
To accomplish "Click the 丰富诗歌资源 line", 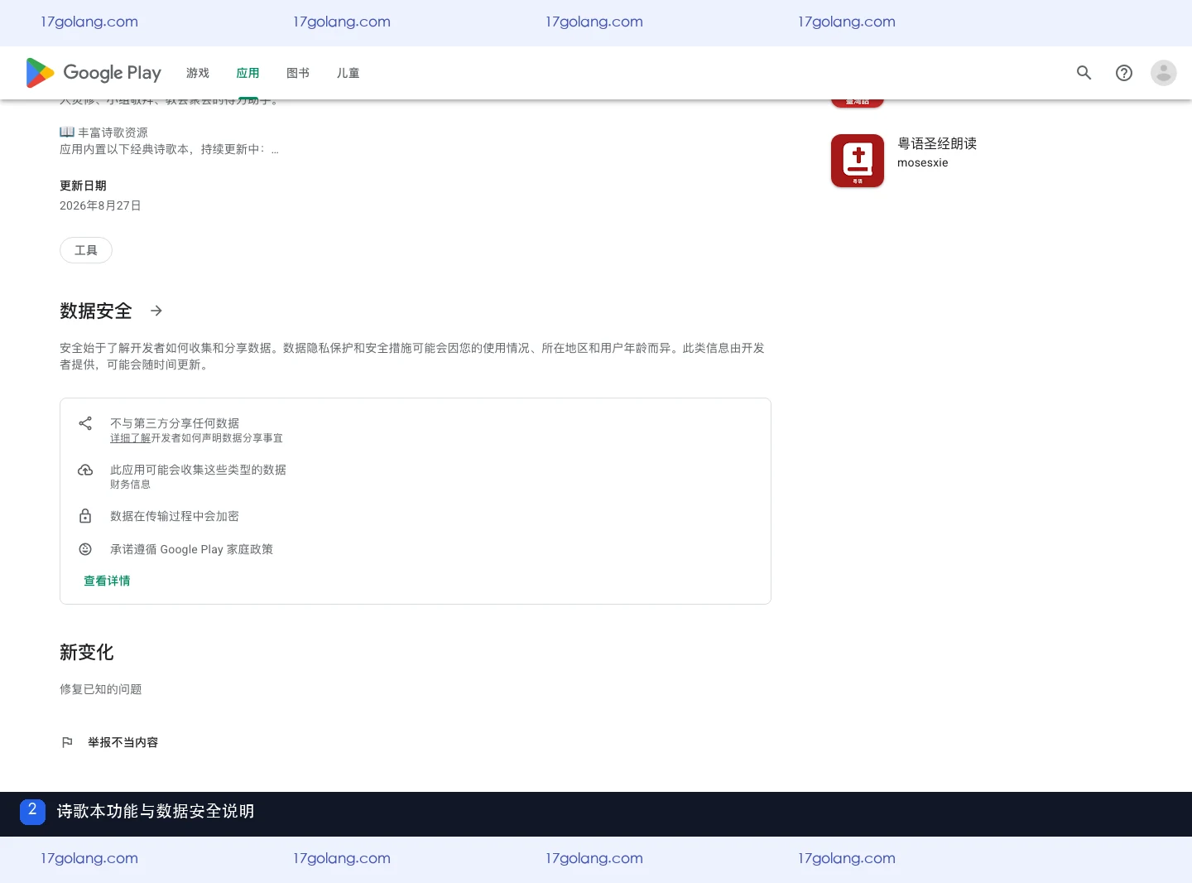I will pyautogui.click(x=103, y=133).
